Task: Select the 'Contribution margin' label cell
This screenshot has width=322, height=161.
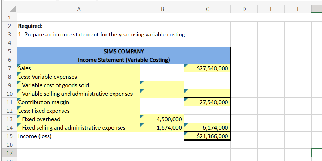Action: pyautogui.click(x=79, y=102)
